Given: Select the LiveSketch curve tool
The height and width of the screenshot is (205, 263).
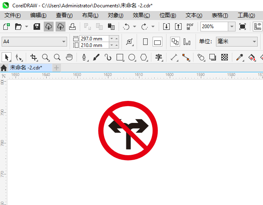Looking at the screenshot, I should coord(108,57).
